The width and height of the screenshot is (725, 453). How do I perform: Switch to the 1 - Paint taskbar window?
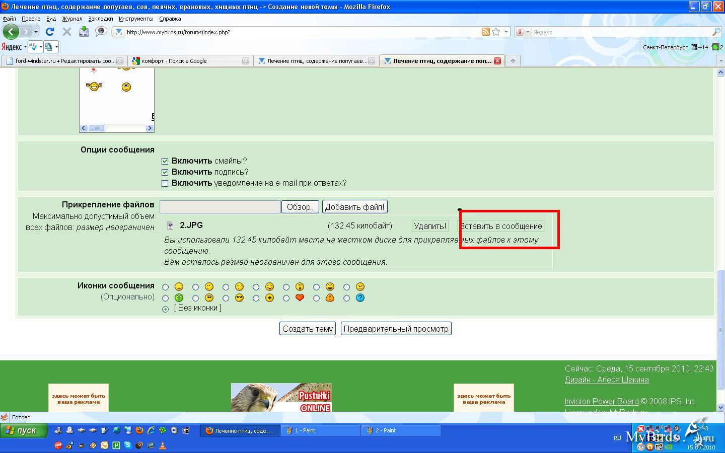pos(320,430)
